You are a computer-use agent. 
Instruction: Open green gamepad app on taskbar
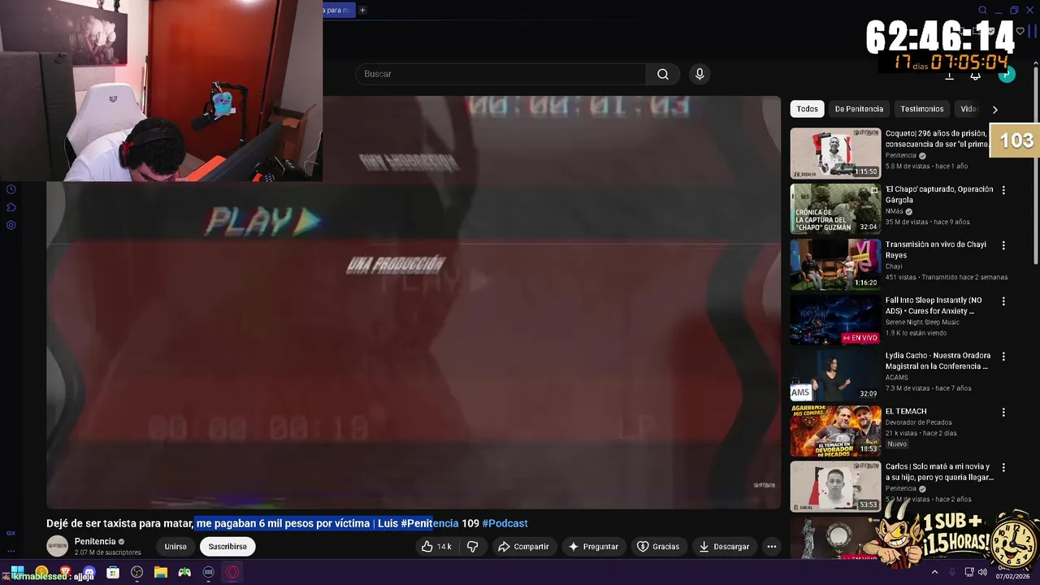tap(184, 572)
